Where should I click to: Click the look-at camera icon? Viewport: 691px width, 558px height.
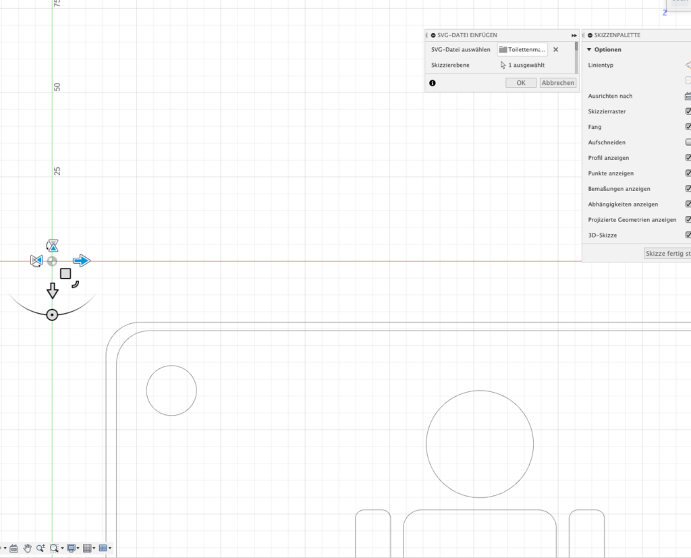[13, 548]
